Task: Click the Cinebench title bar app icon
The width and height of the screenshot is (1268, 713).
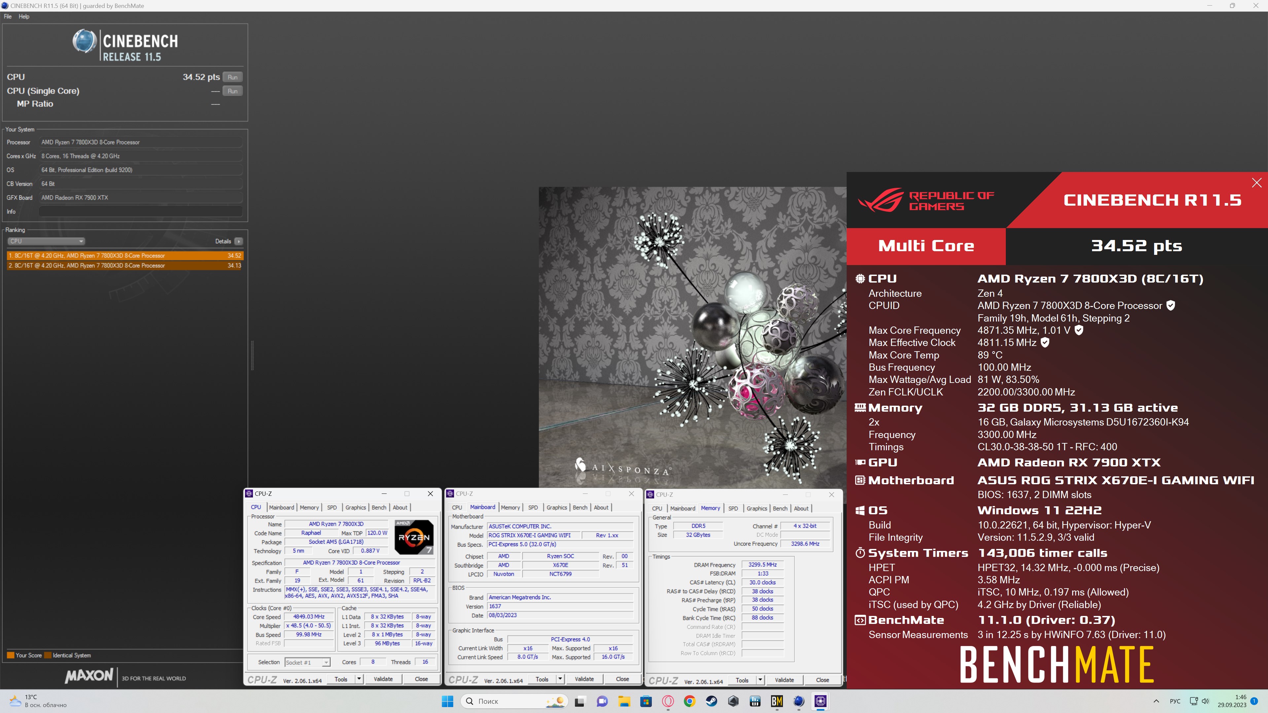Action: pyautogui.click(x=5, y=5)
